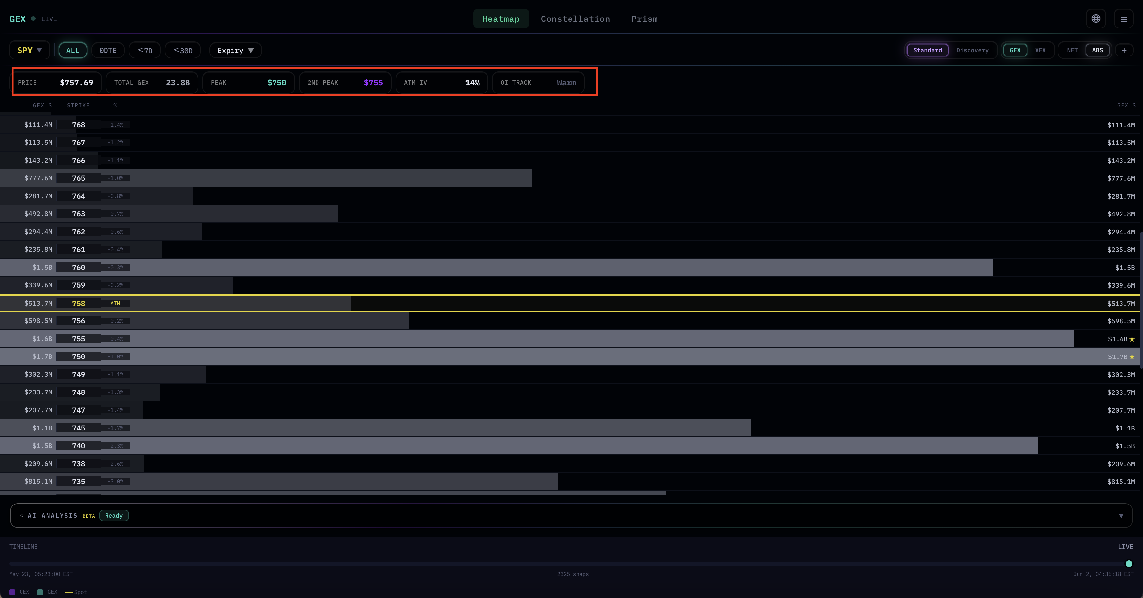Click the star next to $1.7B
1143x598 pixels.
tap(1132, 357)
